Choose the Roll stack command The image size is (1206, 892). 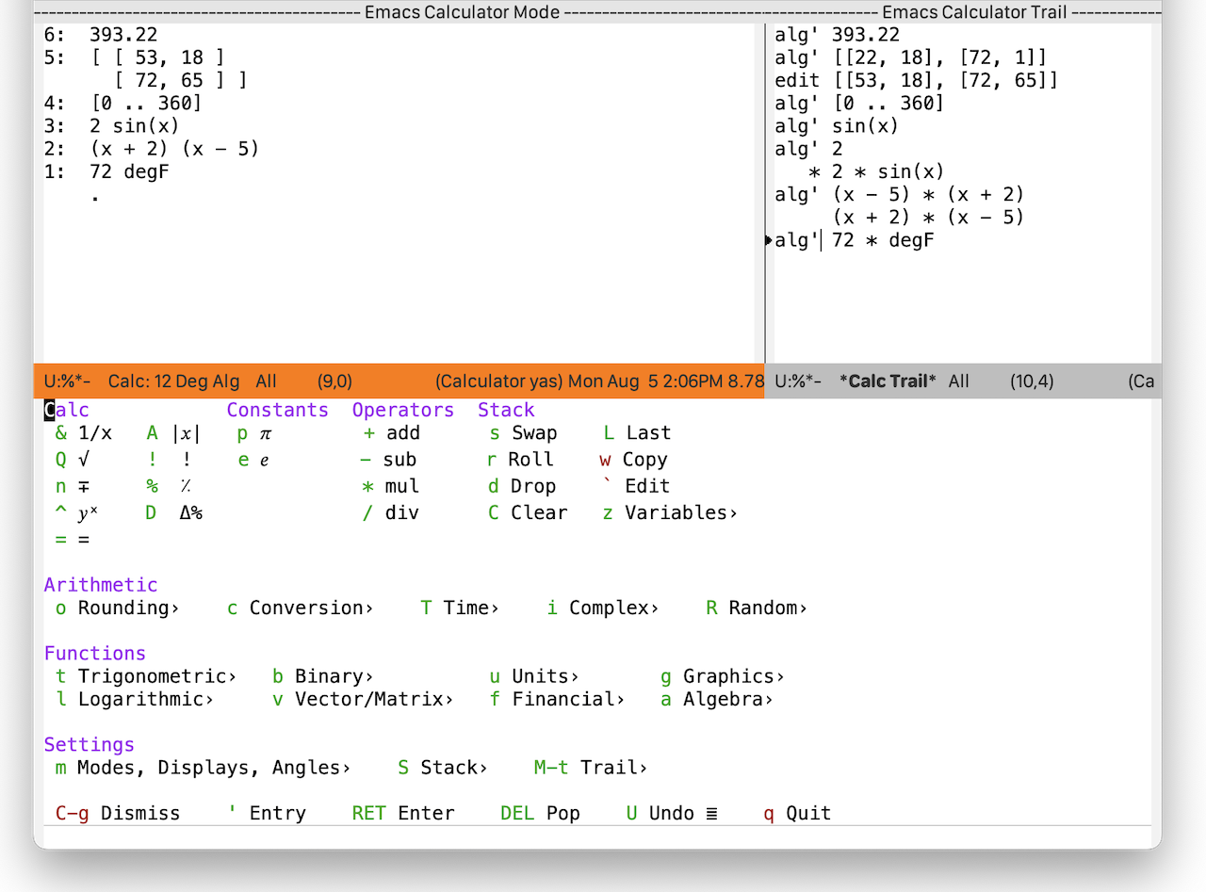pyautogui.click(x=521, y=460)
